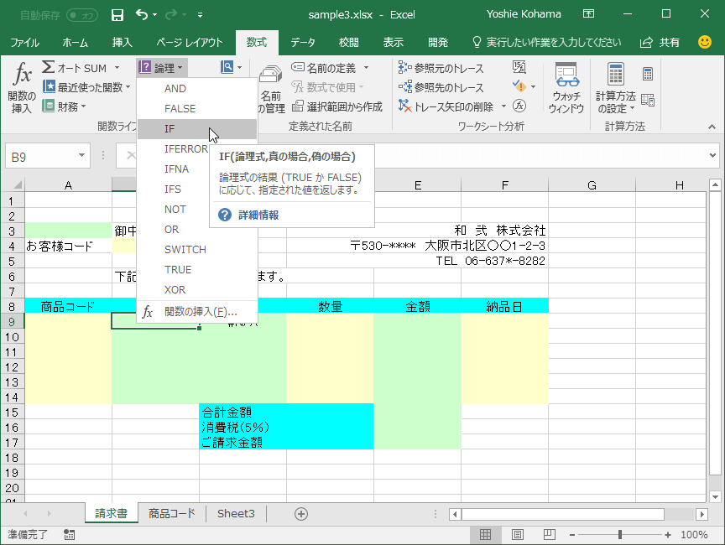Click the 100% zoom level
Screen dimensions: 725x545
click(x=694, y=535)
